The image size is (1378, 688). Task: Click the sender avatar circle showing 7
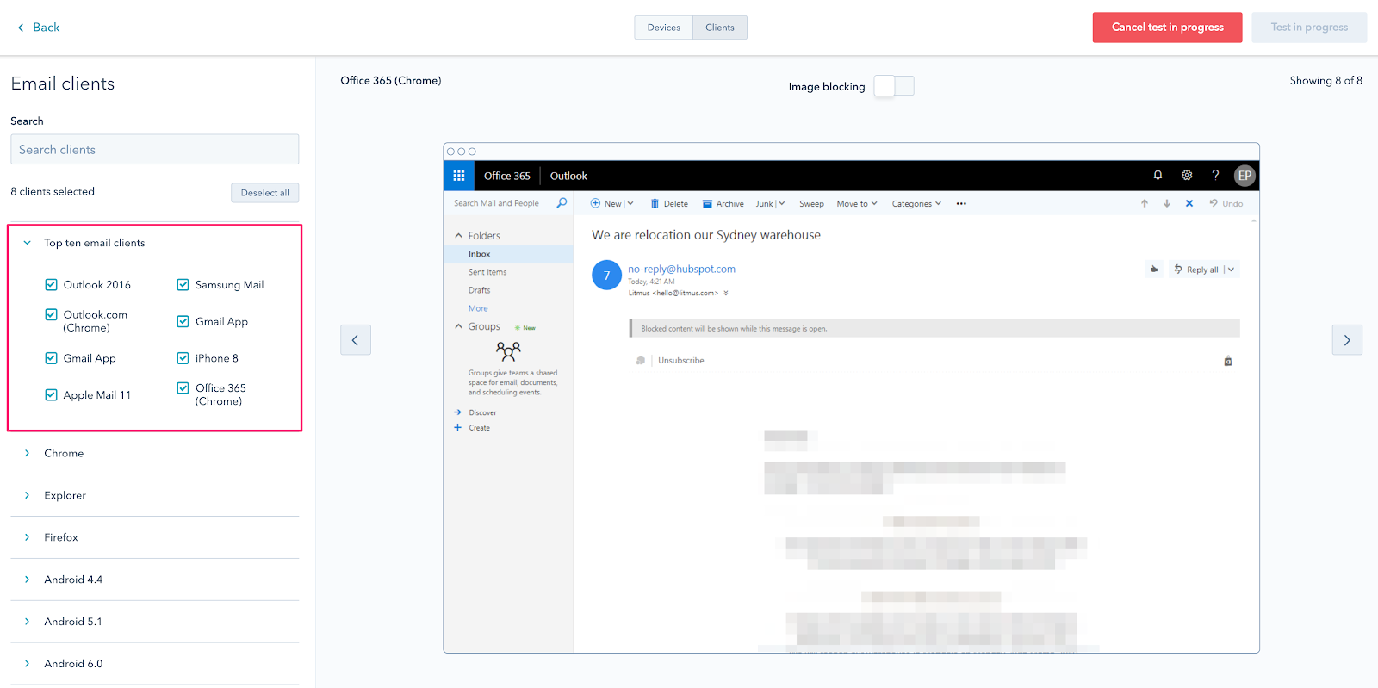[606, 276]
